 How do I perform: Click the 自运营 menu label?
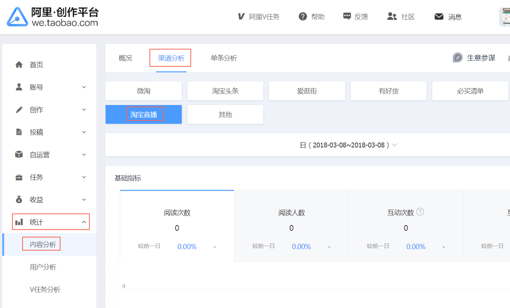point(40,155)
